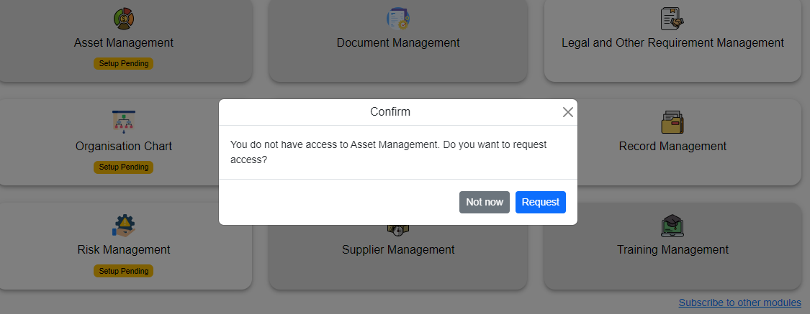Screen dimensions: 810x314
Task: Click the Organisation Chart hierarchy icon
Action: pyautogui.click(x=124, y=121)
